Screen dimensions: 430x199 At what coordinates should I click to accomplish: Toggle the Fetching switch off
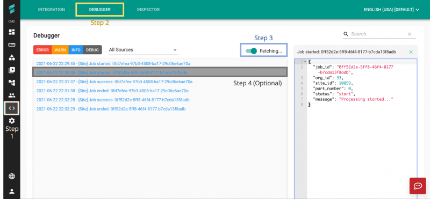pos(251,51)
